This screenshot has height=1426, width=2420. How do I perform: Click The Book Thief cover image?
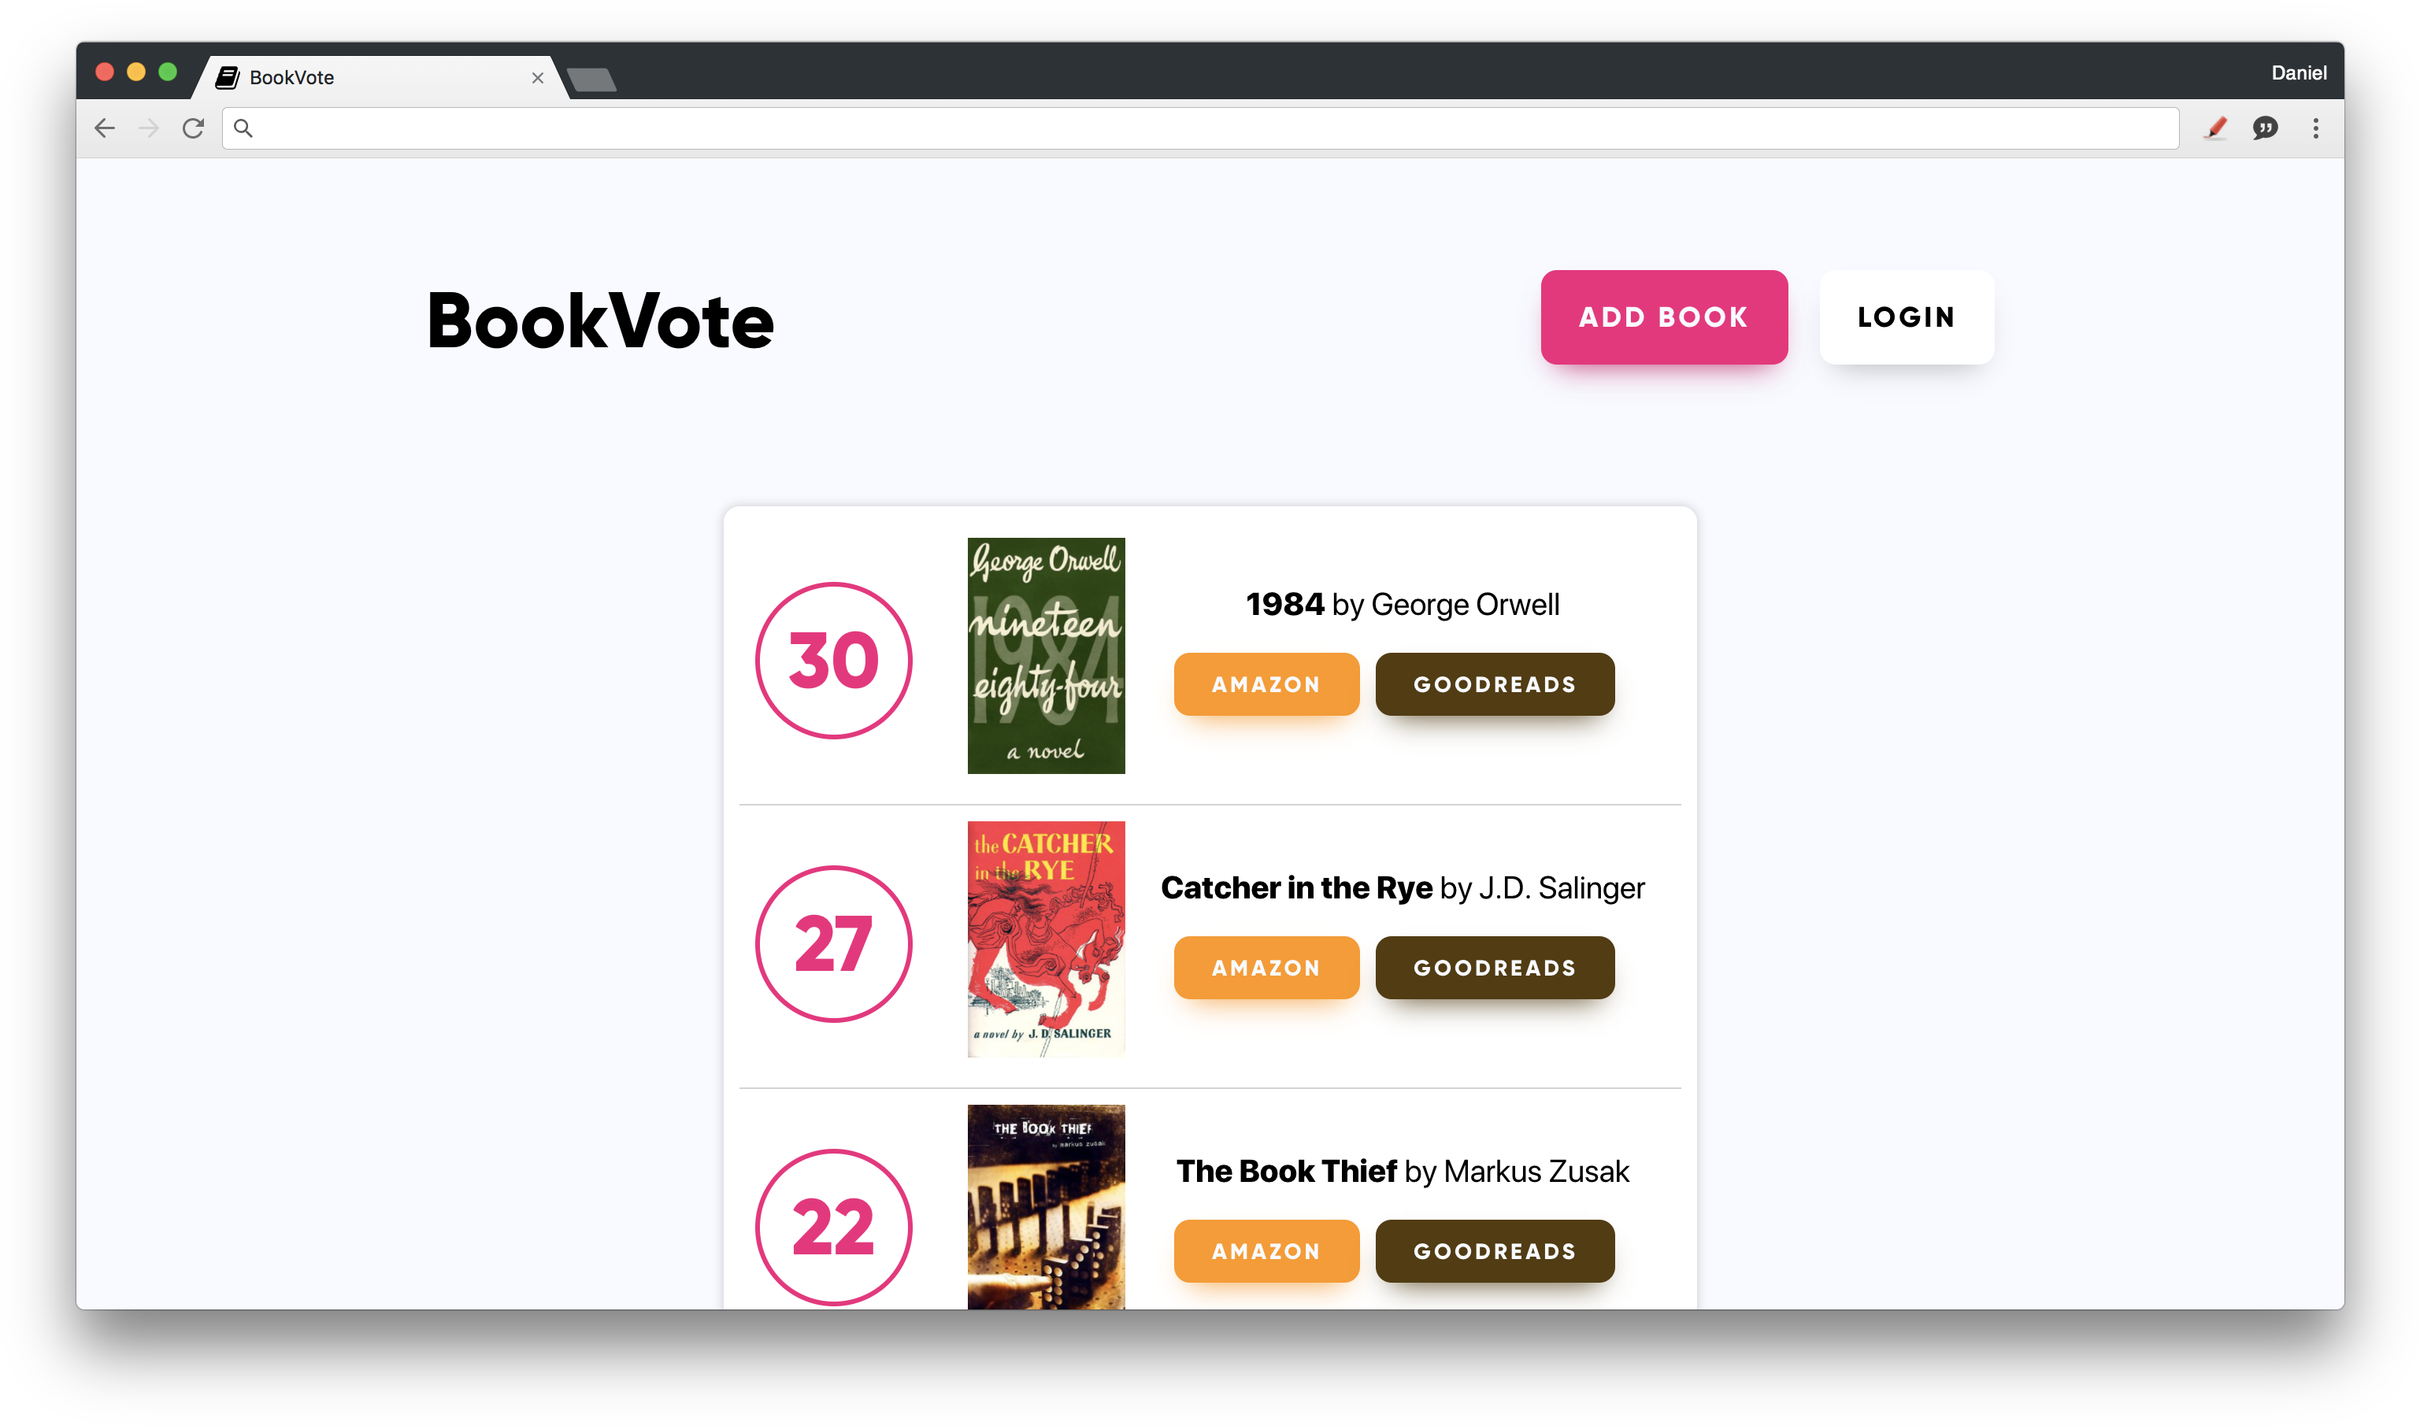tap(1046, 1206)
